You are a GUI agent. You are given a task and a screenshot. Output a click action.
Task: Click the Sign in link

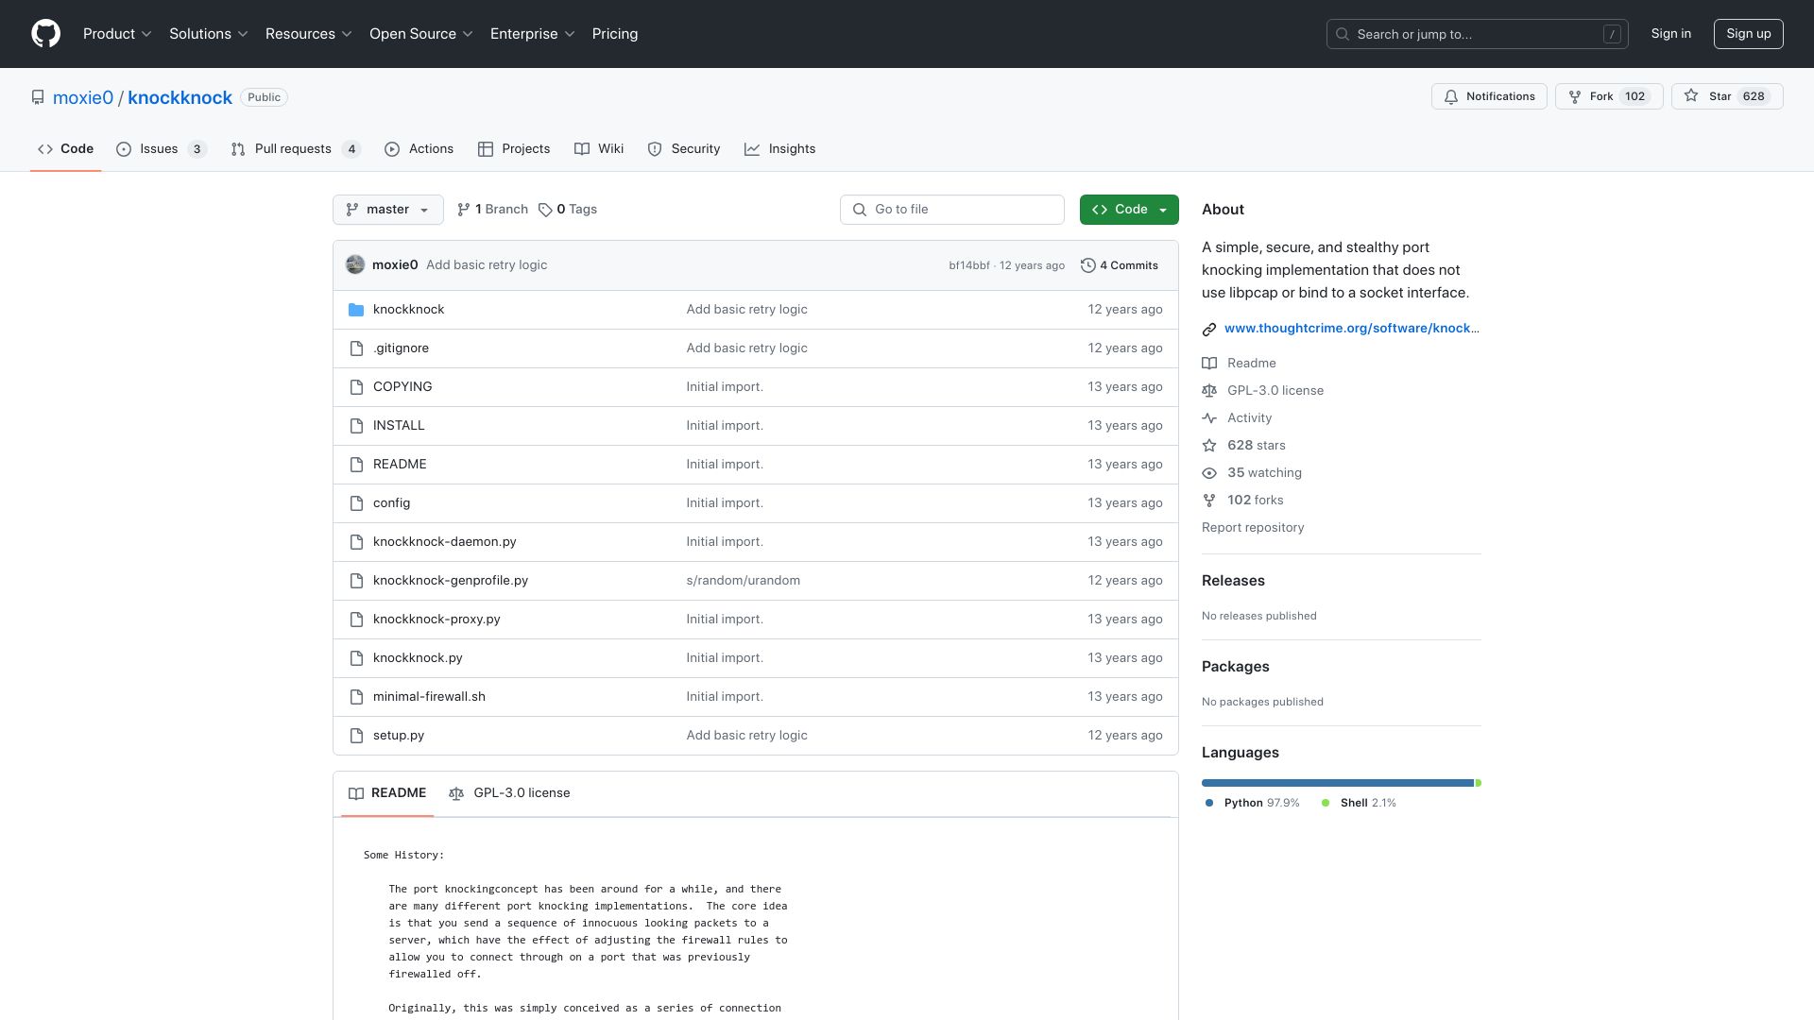[1671, 34]
